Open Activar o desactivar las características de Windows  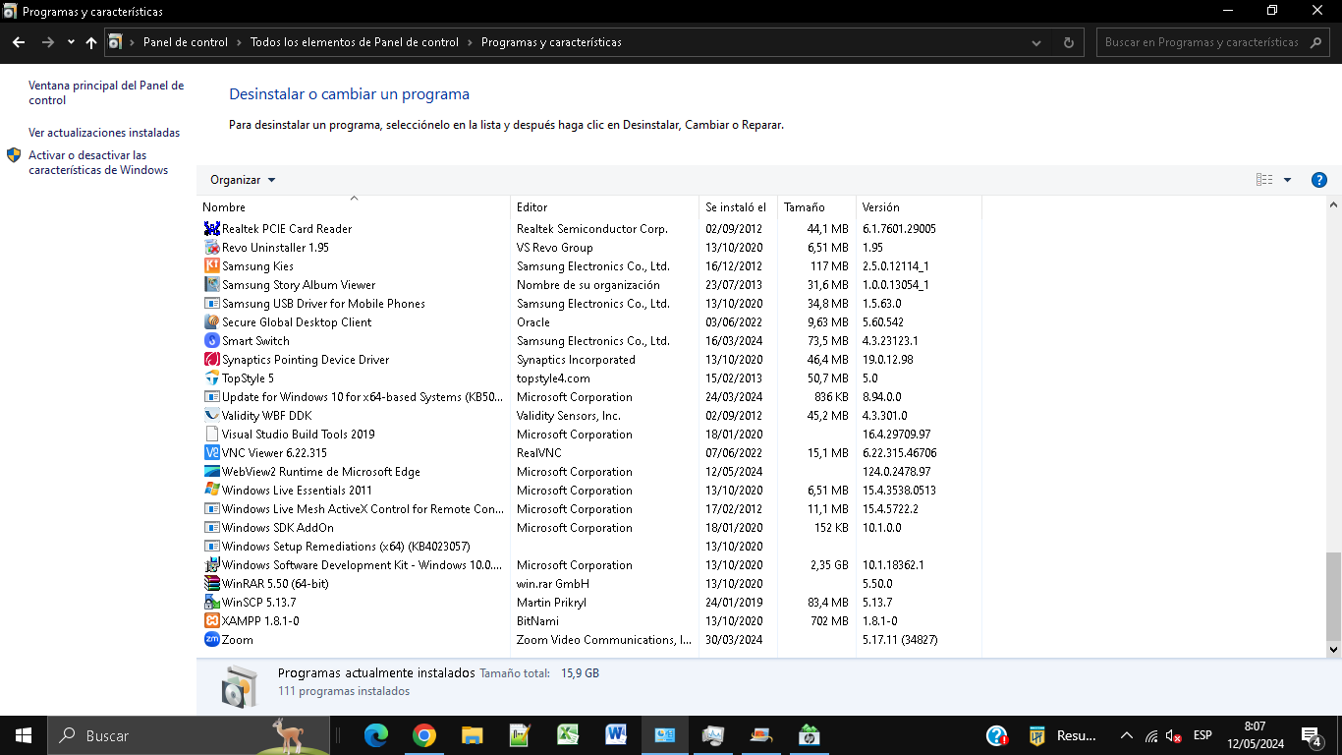click(x=98, y=162)
